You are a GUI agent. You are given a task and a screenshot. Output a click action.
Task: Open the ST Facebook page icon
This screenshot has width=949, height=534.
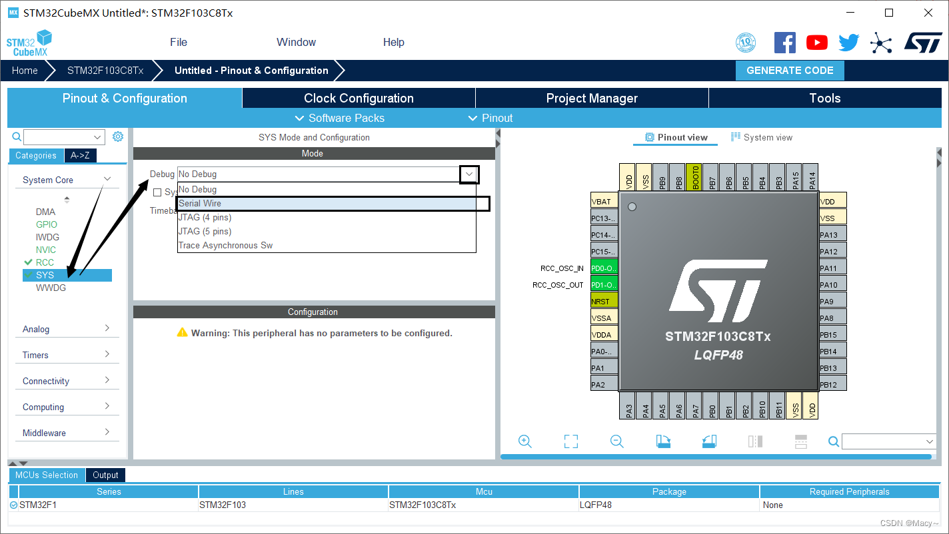pyautogui.click(x=785, y=43)
